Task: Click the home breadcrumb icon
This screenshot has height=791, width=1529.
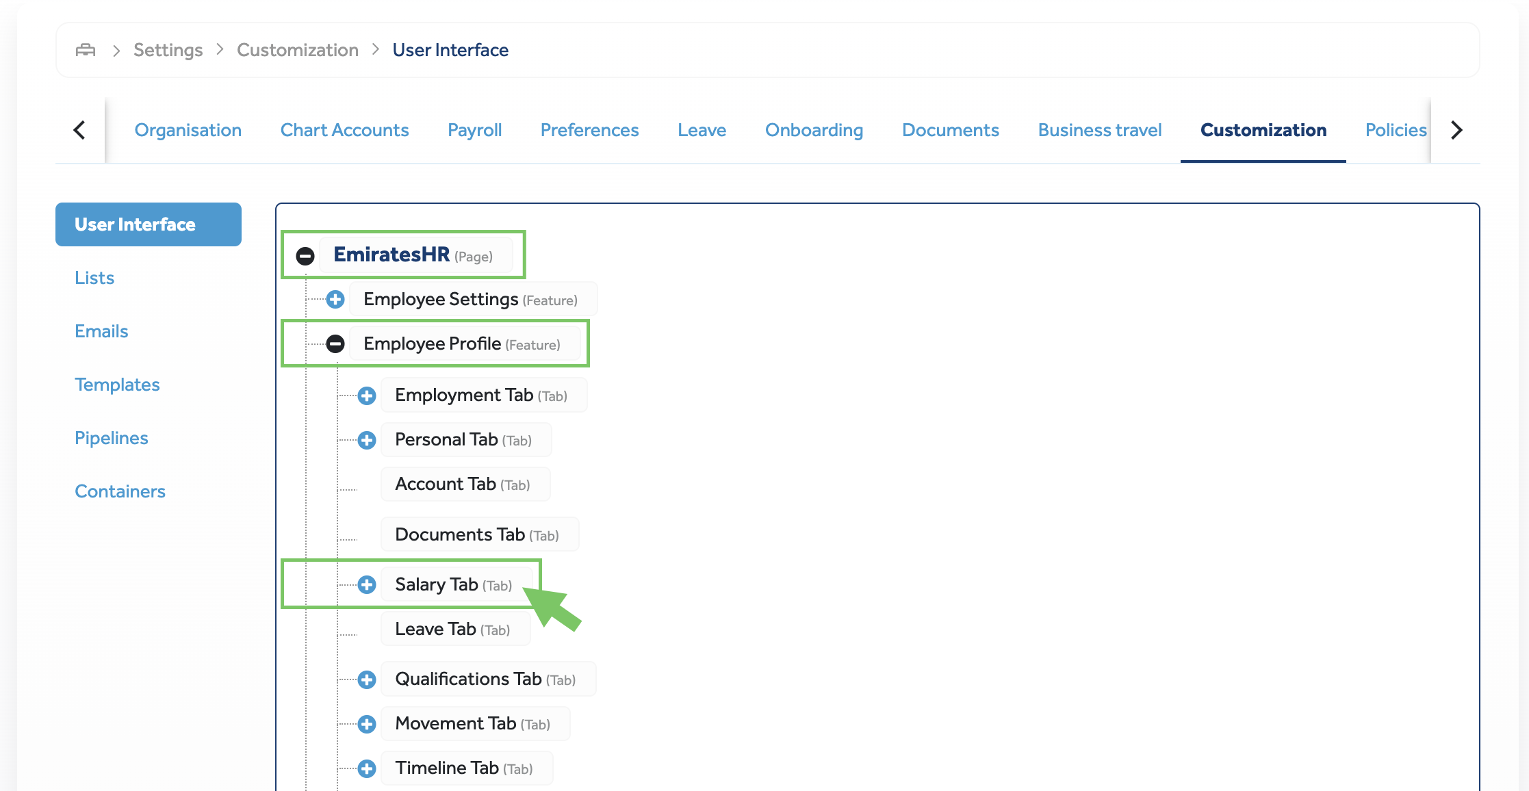Action: click(x=86, y=50)
